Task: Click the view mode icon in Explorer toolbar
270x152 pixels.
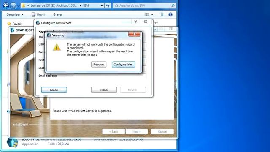Action: coord(146,14)
